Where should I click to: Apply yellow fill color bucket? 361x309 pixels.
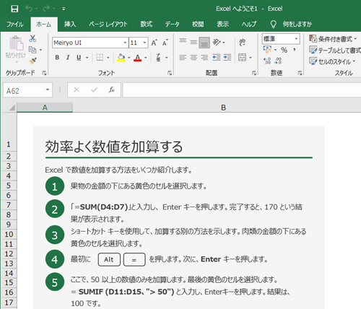coord(121,58)
